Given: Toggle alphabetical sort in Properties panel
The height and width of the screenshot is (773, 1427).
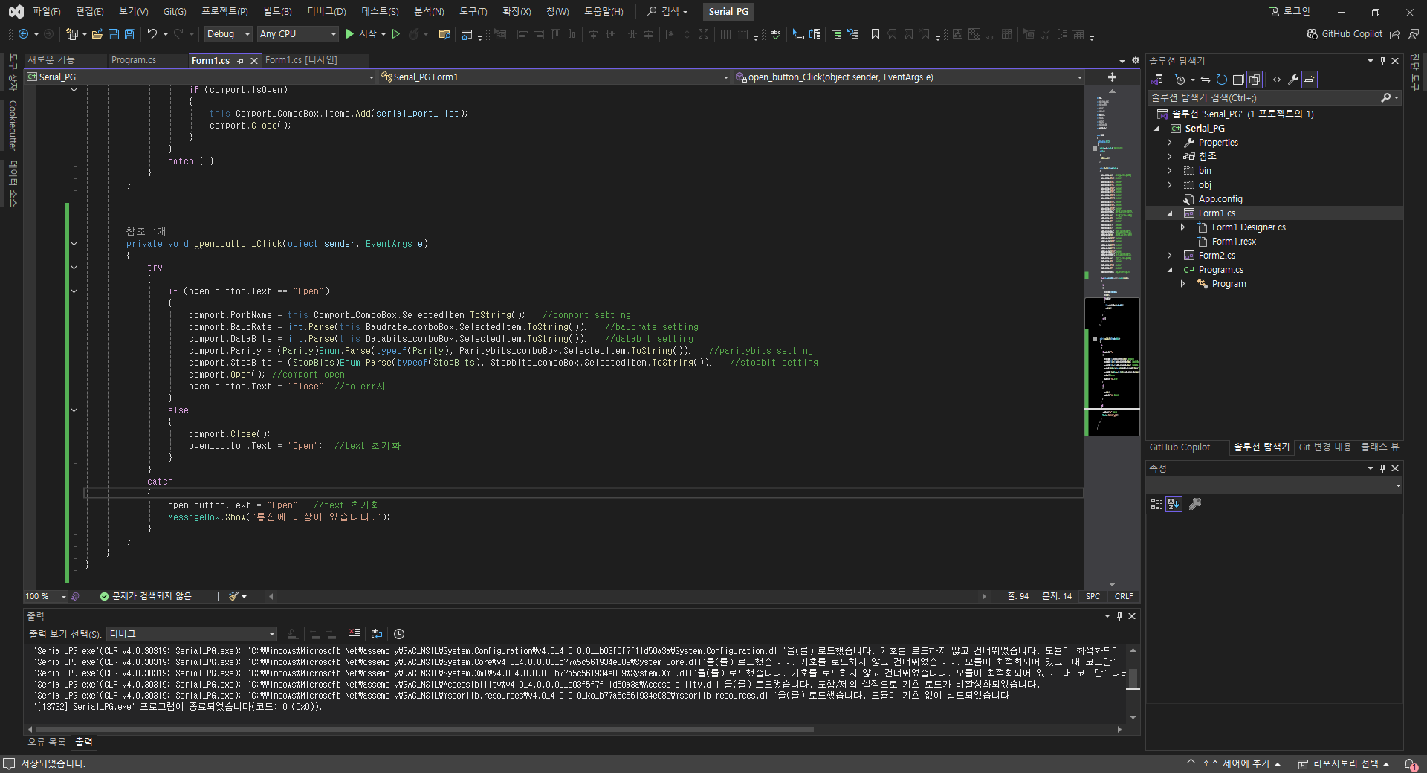Looking at the screenshot, I should click(x=1174, y=504).
